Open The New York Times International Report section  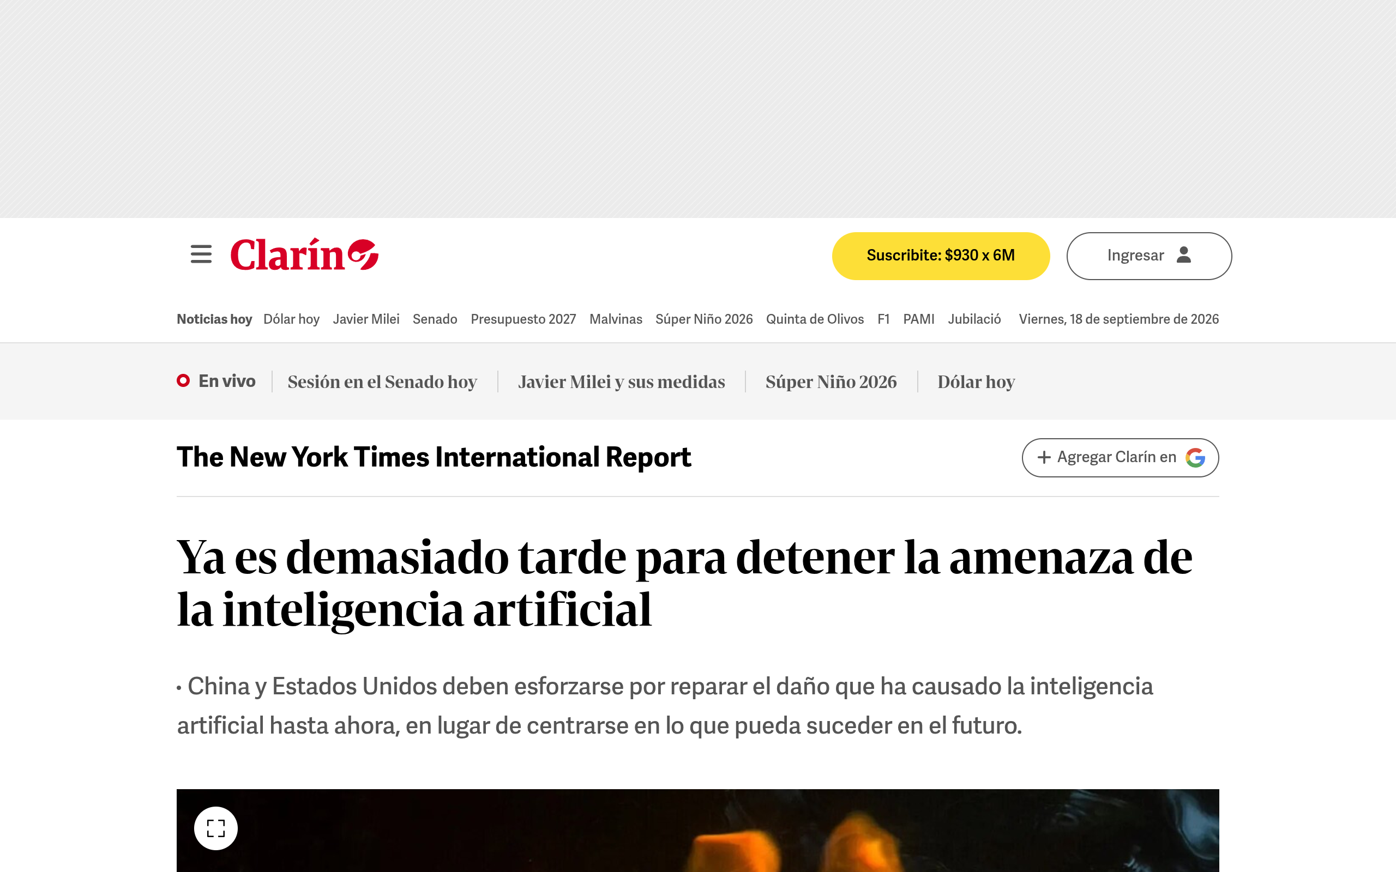pos(433,457)
